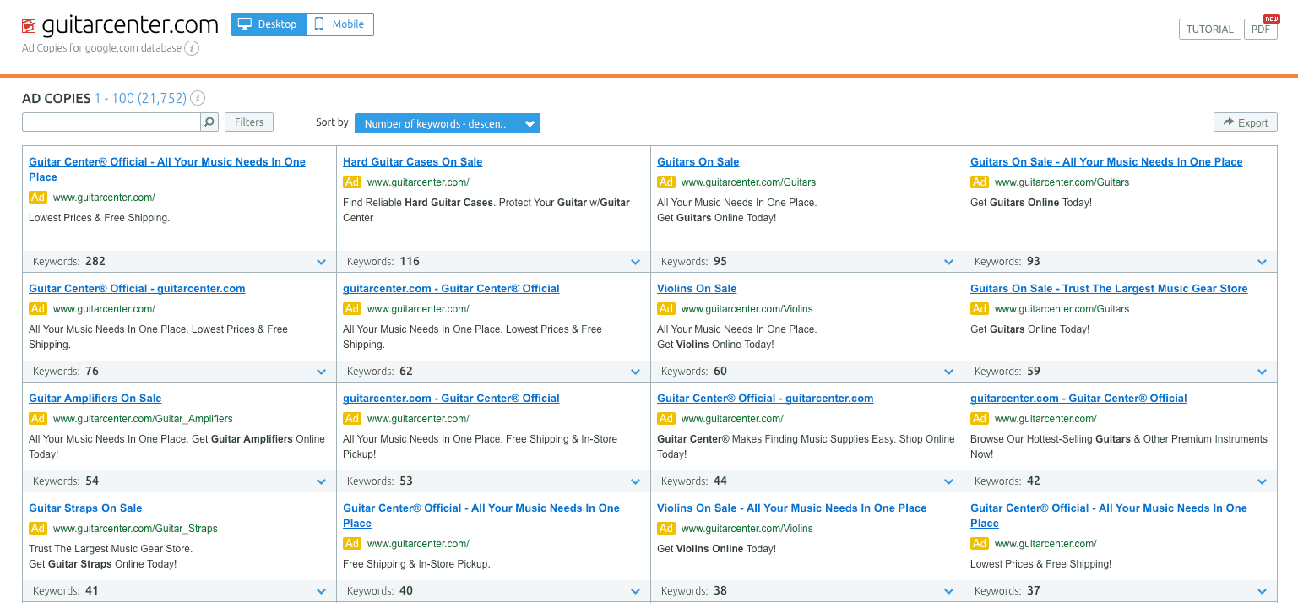Expand keywords list showing 53
1298x603 pixels.
(x=635, y=481)
